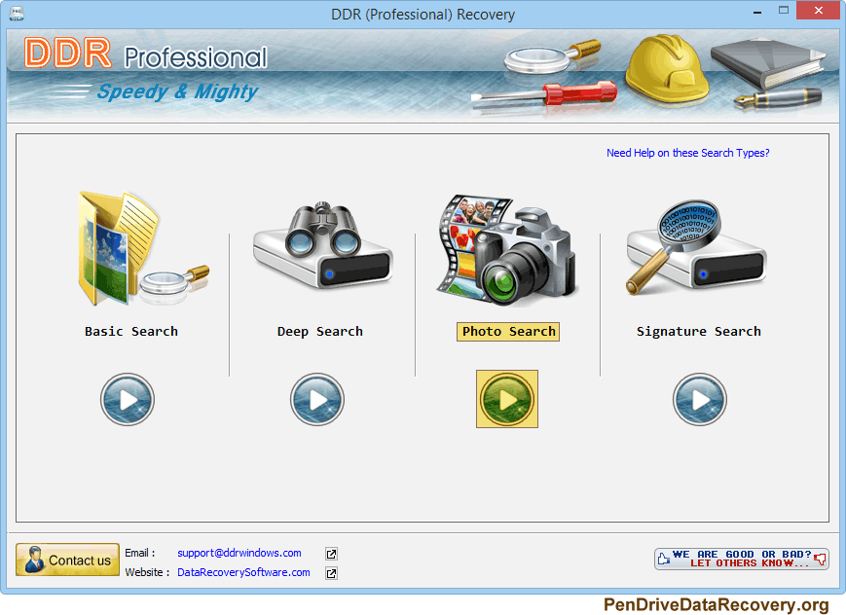Select the Photo Search label
This screenshot has height=615, width=846.
pyautogui.click(x=507, y=331)
